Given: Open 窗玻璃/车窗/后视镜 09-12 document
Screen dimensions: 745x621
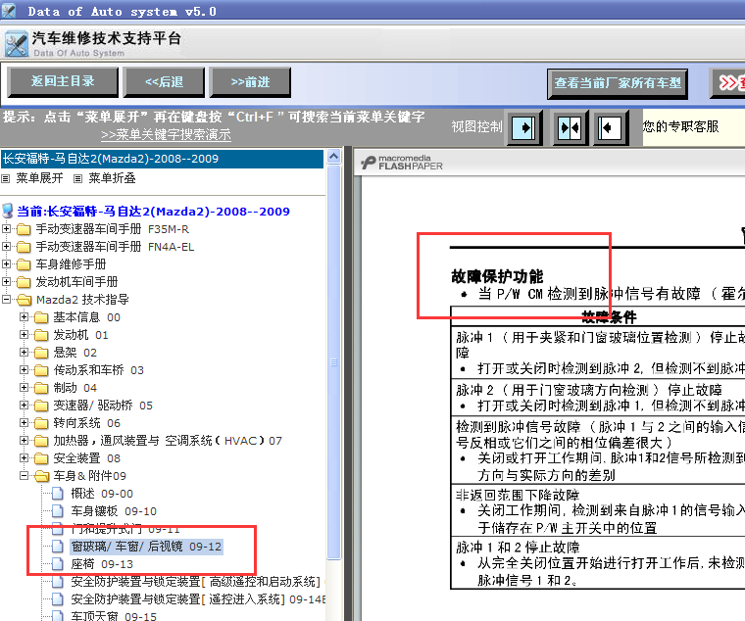Looking at the screenshot, I should [146, 547].
